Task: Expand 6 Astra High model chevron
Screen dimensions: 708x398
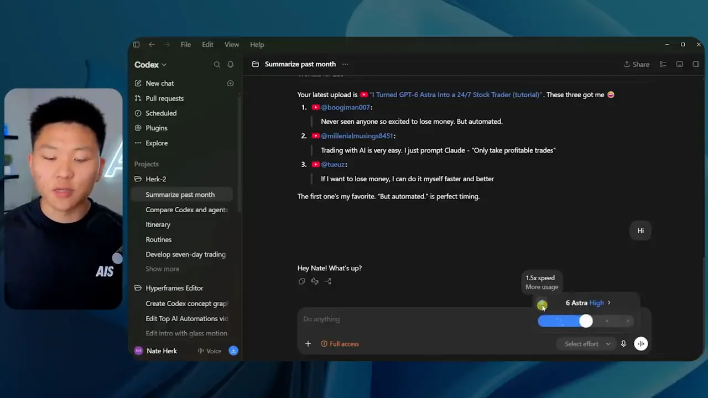Action: 609,303
